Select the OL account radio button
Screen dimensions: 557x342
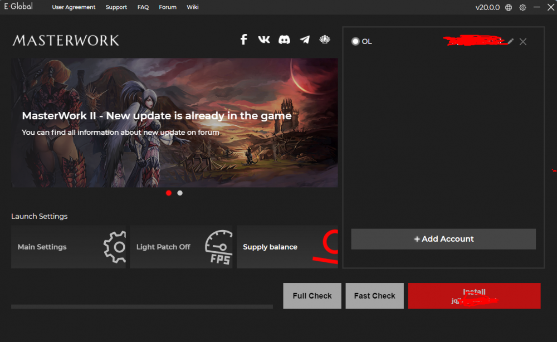tap(355, 42)
